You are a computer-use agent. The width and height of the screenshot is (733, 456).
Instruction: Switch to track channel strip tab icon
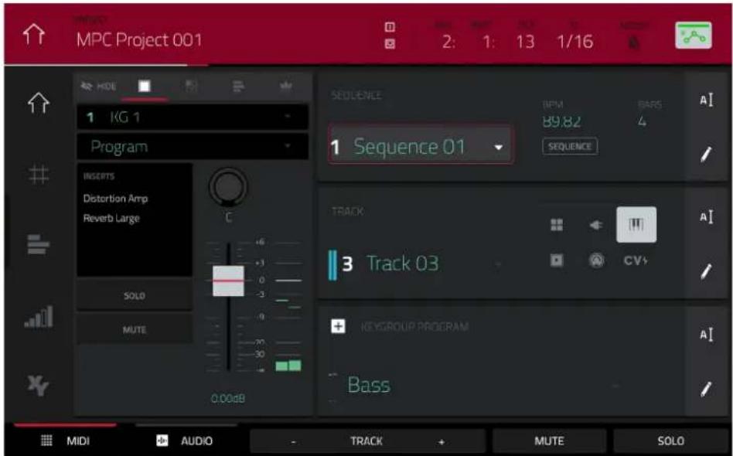(238, 87)
